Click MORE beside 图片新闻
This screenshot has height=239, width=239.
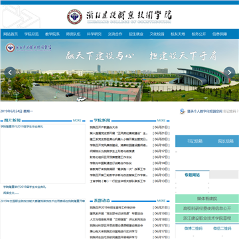(x=77, y=121)
